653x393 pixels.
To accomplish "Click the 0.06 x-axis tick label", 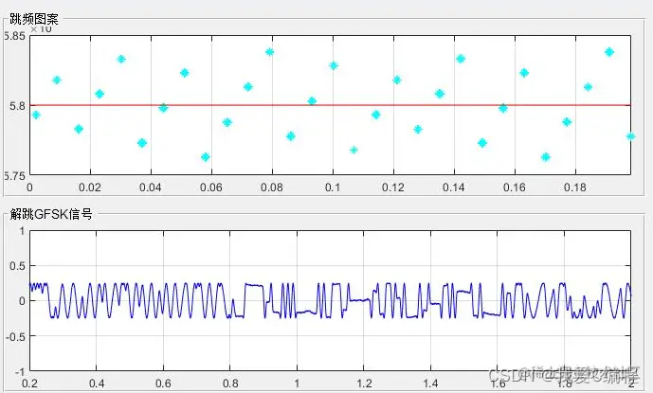I will pos(211,188).
